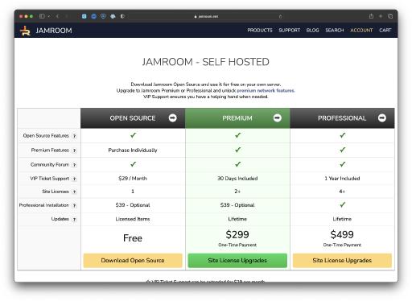The image size is (412, 301).
Task: Click the $499 price text
Action: point(342,235)
